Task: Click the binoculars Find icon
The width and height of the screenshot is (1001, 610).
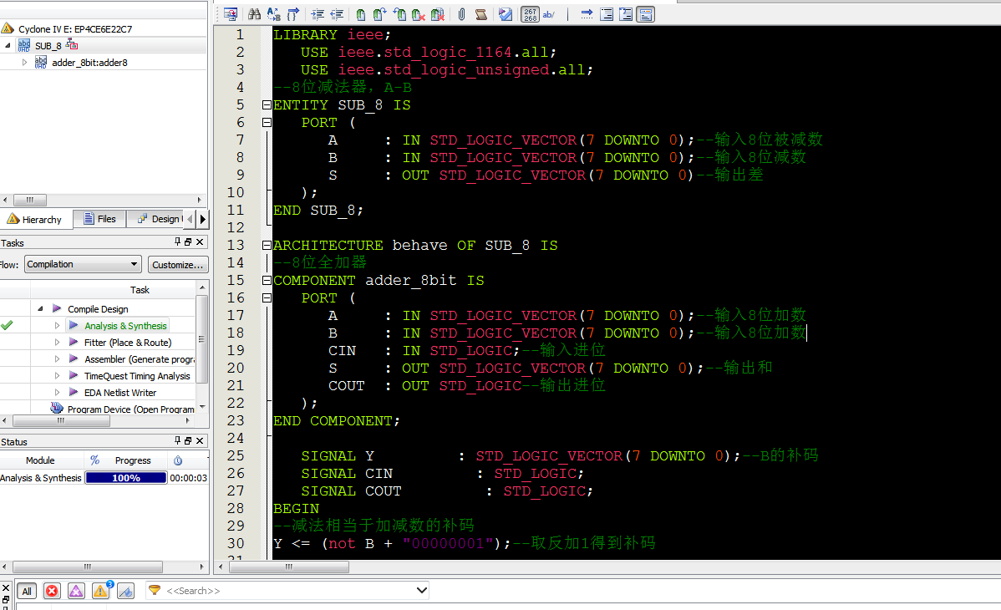Action: click(254, 14)
